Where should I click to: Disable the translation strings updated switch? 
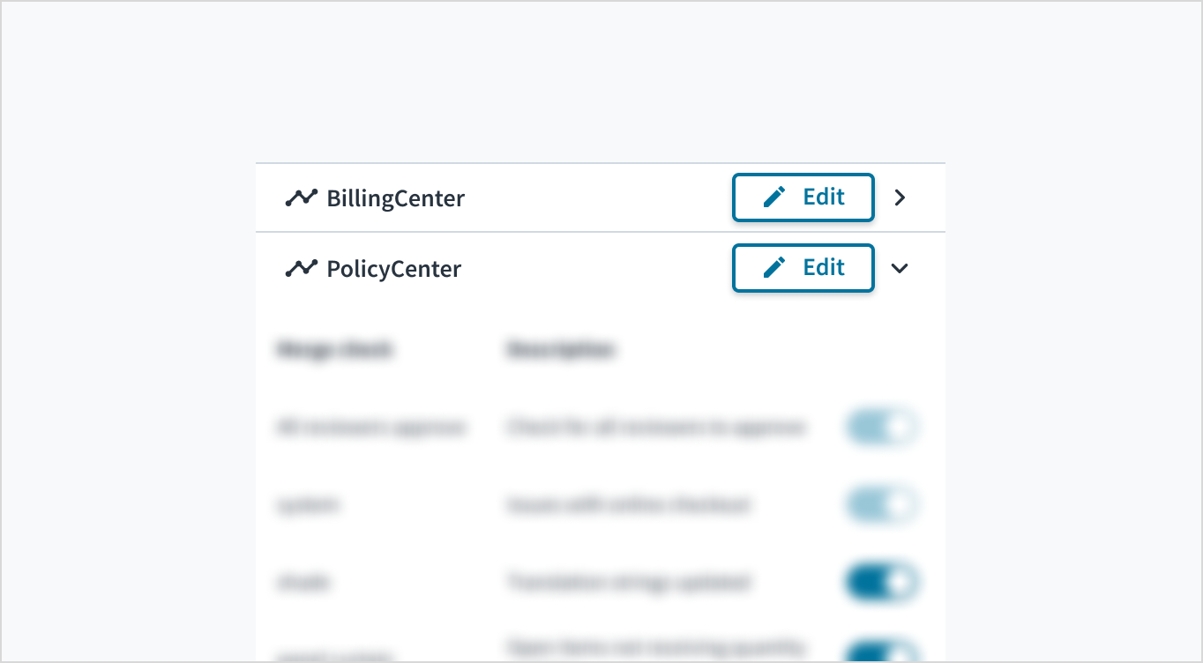(x=882, y=583)
